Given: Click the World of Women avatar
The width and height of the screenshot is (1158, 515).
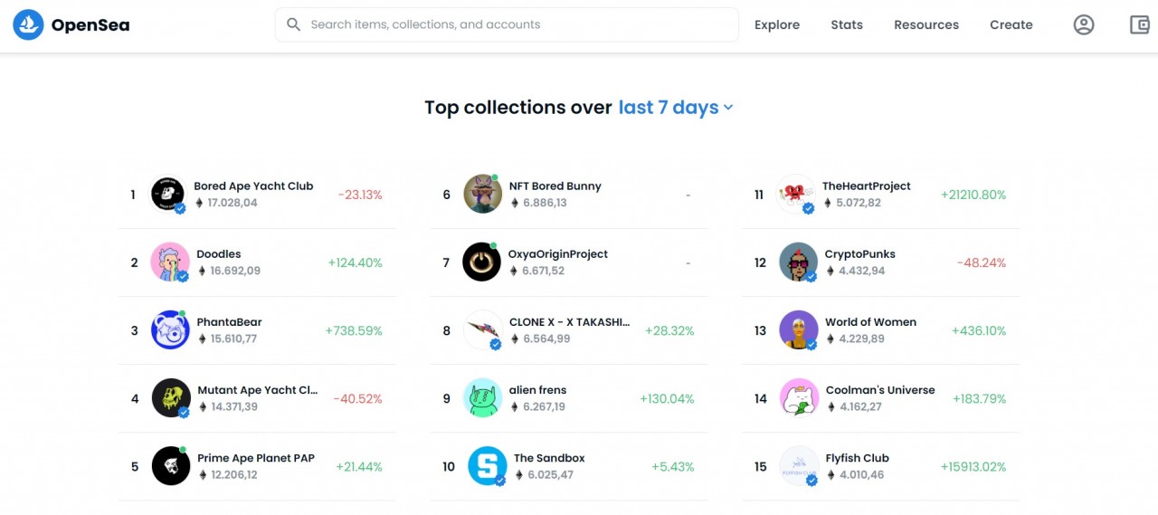Looking at the screenshot, I should [x=798, y=330].
